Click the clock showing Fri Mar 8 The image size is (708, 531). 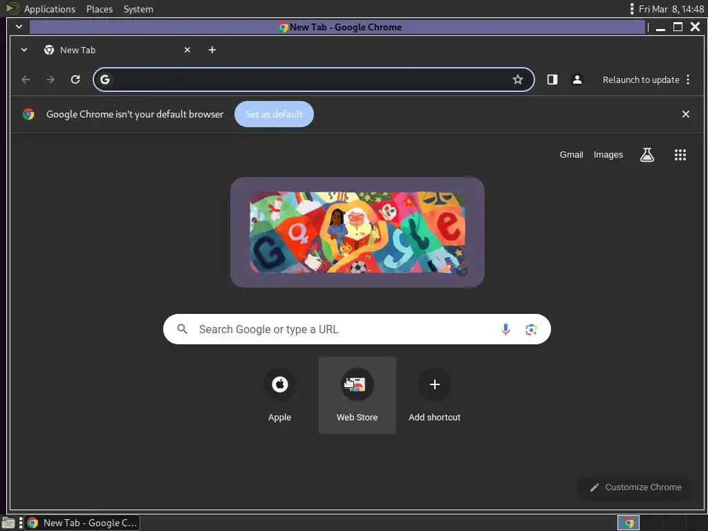tap(671, 9)
